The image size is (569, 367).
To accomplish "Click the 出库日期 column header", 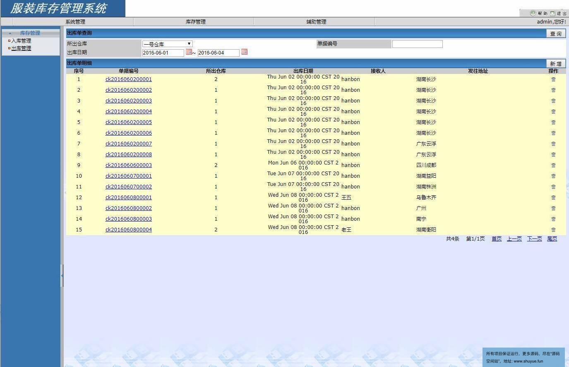I will point(303,71).
